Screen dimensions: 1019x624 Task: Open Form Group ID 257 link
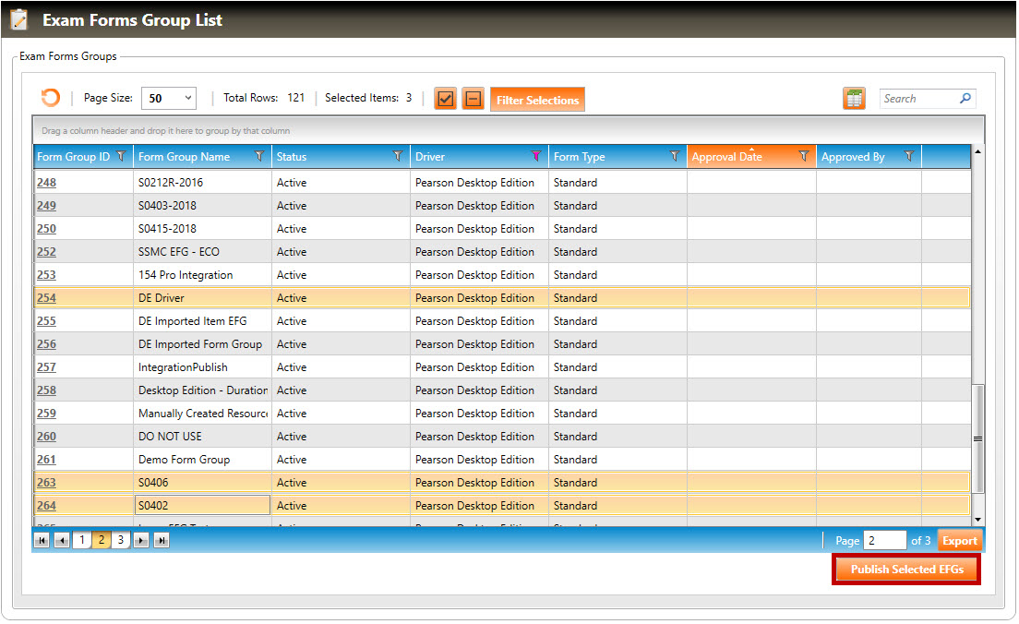(46, 367)
